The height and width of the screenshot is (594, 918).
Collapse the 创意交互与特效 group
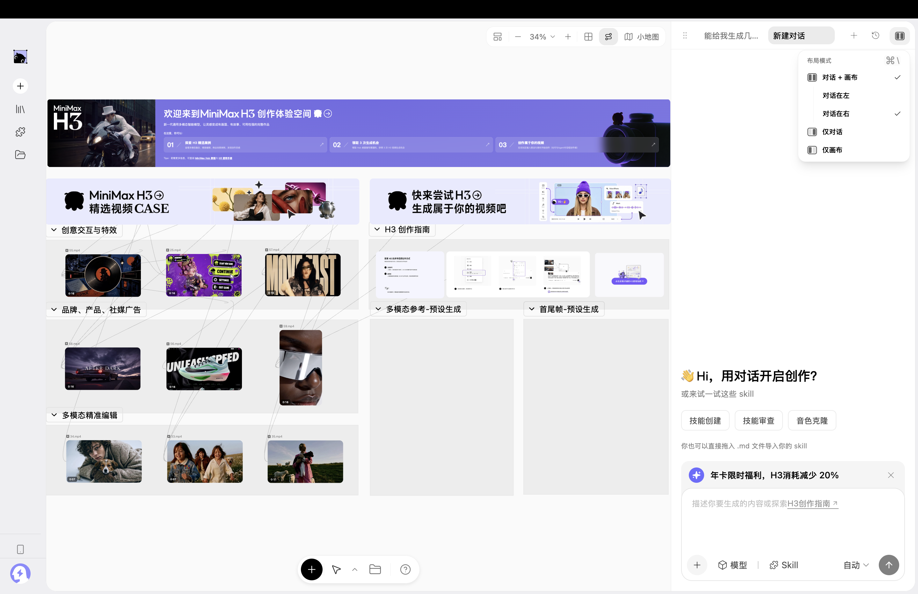click(x=54, y=230)
